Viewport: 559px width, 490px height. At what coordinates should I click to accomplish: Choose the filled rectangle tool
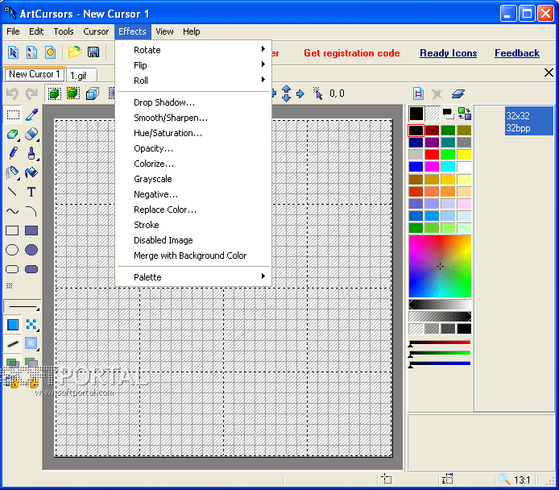pos(31,230)
